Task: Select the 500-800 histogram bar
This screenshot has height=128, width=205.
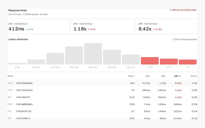Action: click(112, 57)
